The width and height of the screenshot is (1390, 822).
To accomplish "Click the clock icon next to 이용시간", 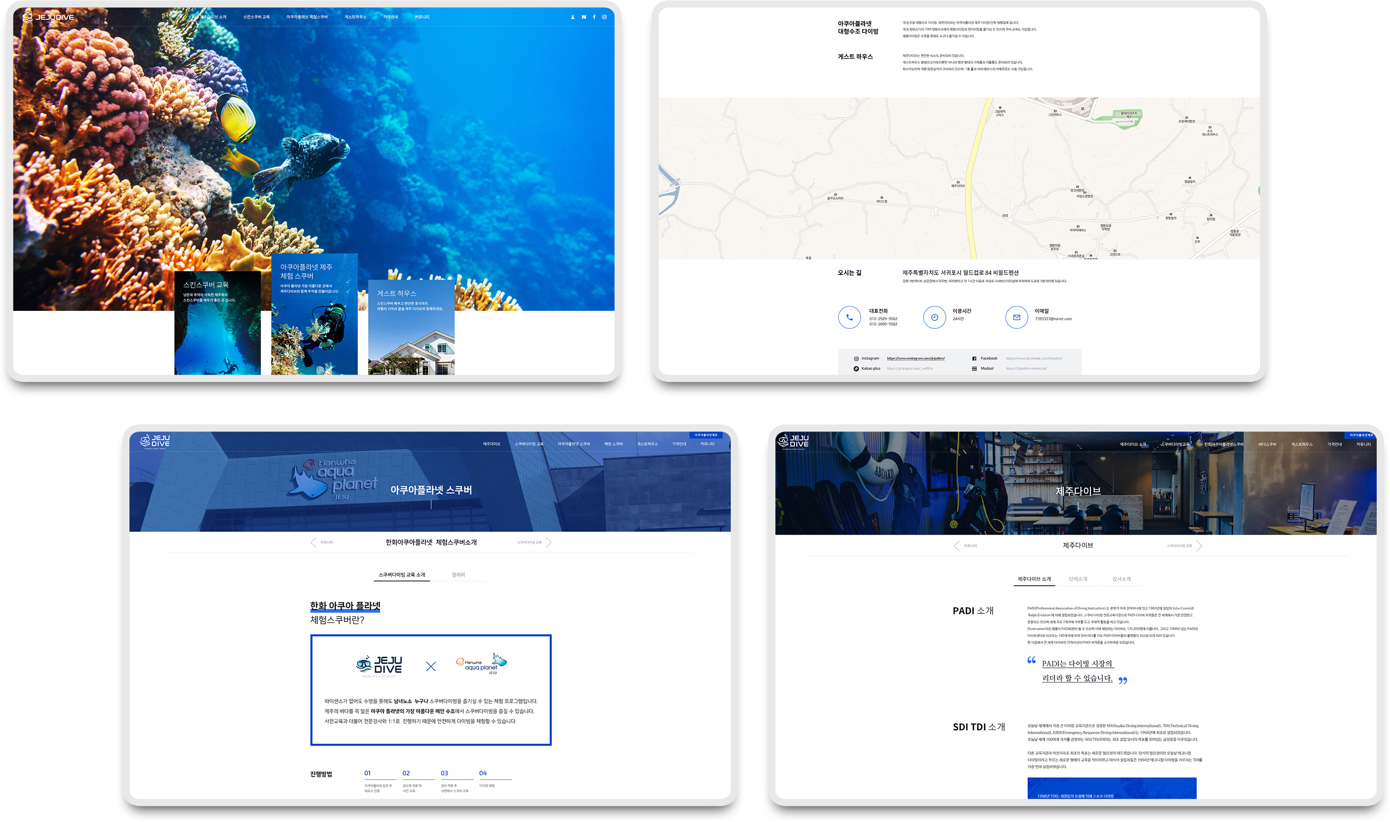I will click(x=934, y=317).
